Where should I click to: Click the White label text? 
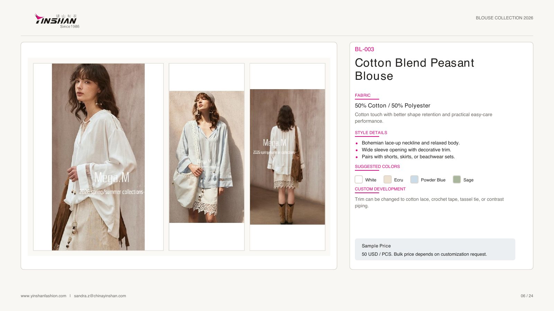point(371,180)
